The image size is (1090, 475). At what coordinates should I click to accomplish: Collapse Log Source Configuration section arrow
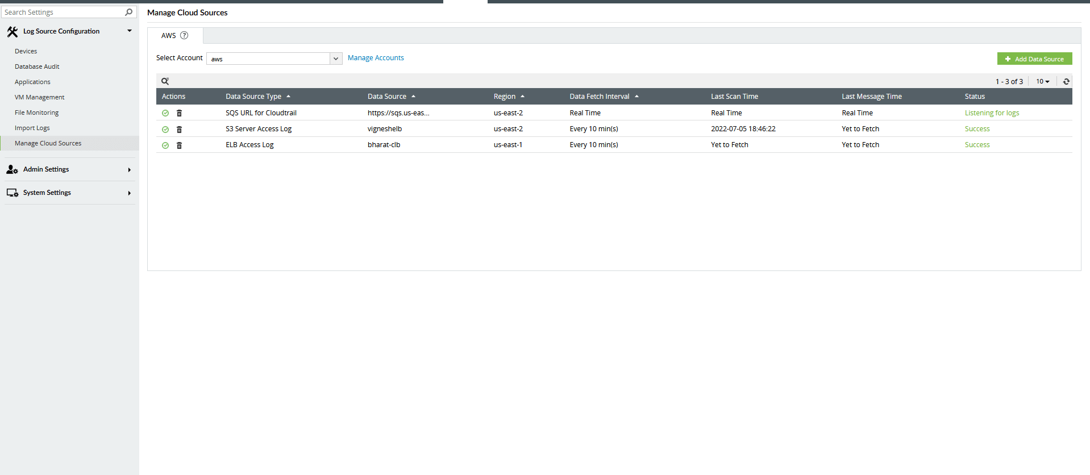click(x=130, y=31)
